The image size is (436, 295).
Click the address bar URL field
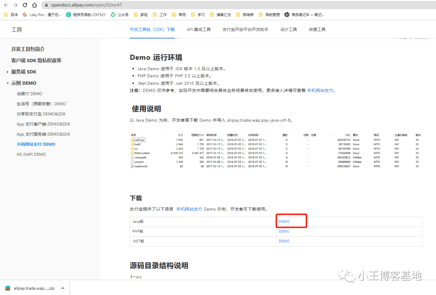pos(161,5)
